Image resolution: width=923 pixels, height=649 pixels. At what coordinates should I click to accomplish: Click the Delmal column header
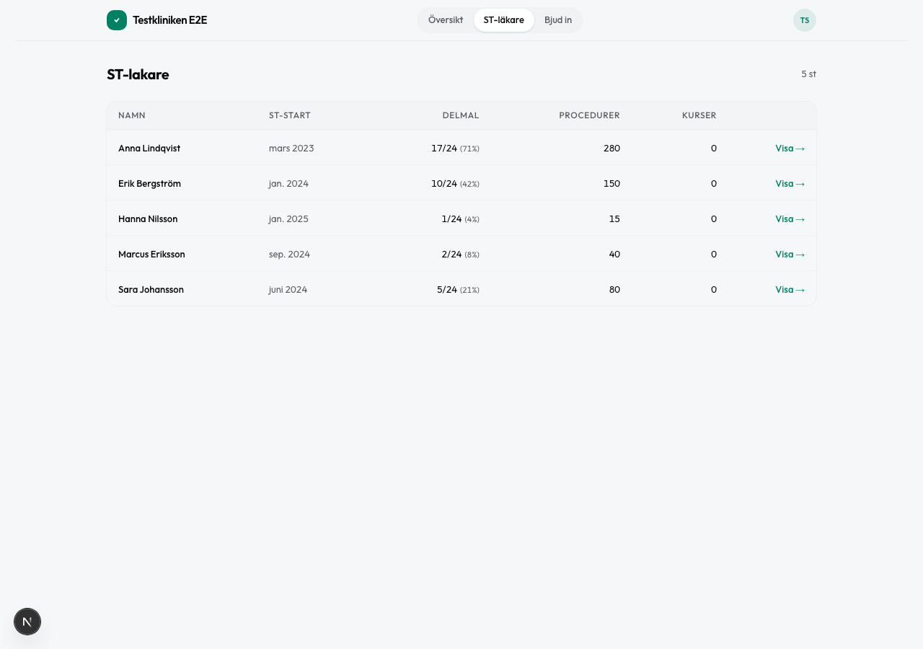(460, 115)
